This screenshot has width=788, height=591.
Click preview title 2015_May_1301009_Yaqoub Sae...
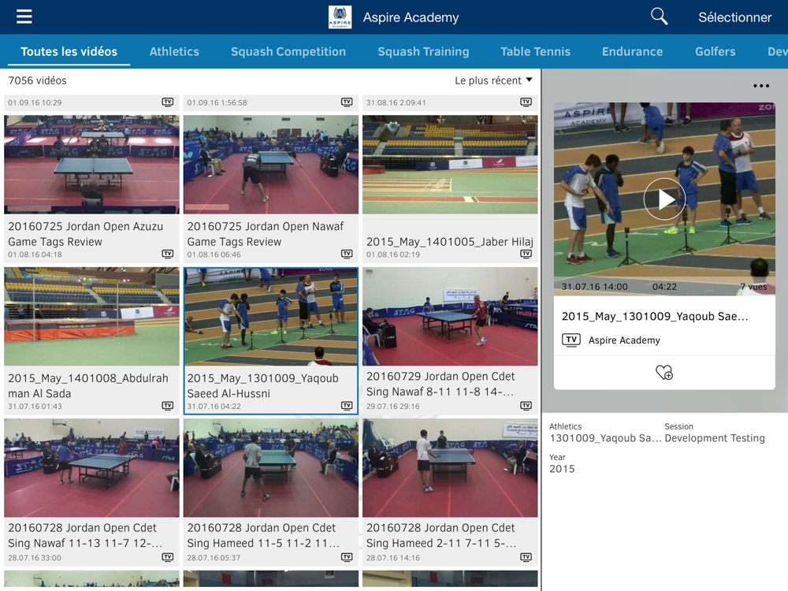coord(654,316)
